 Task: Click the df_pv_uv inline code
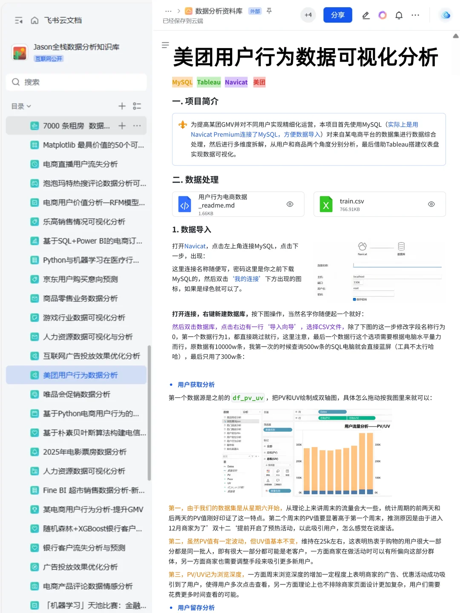tap(248, 398)
